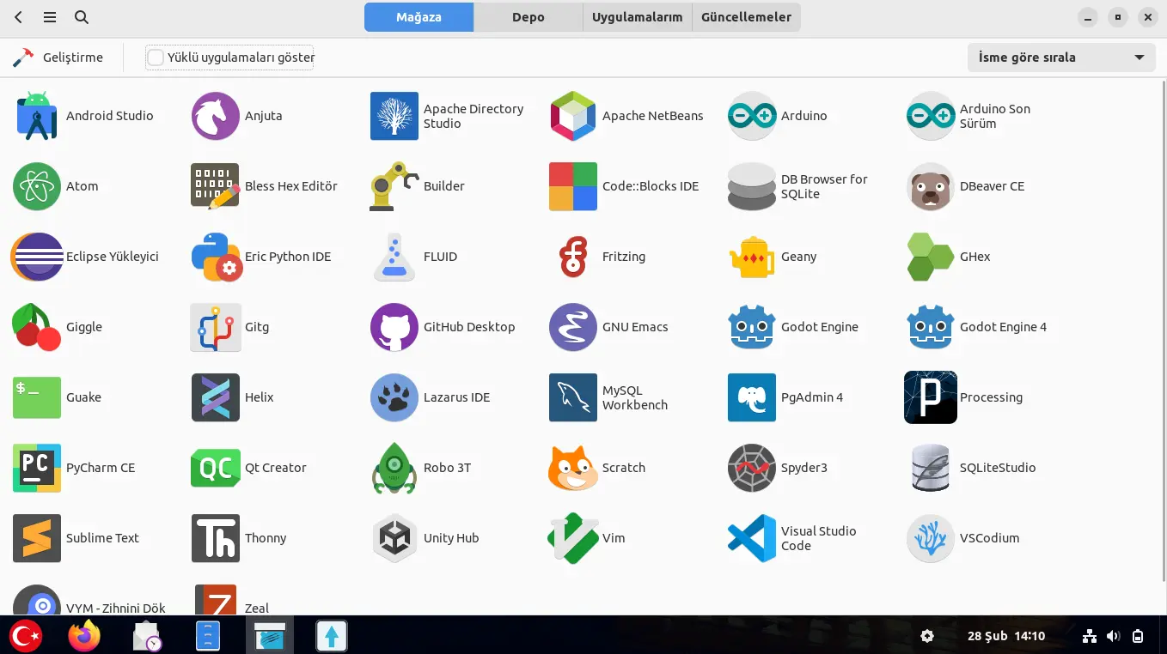The image size is (1167, 654).
Task: Open the taskbar mail-clock application
Action: click(x=147, y=636)
